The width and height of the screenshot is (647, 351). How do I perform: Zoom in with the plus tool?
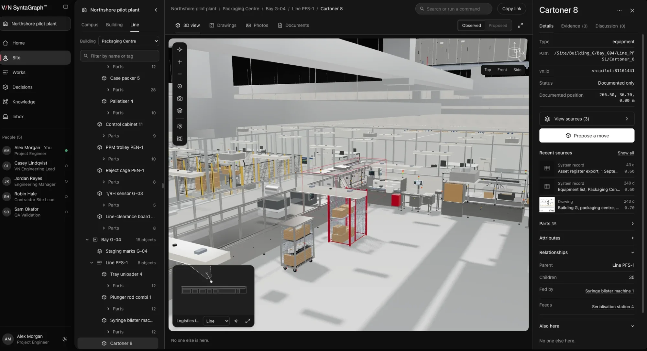tap(180, 62)
